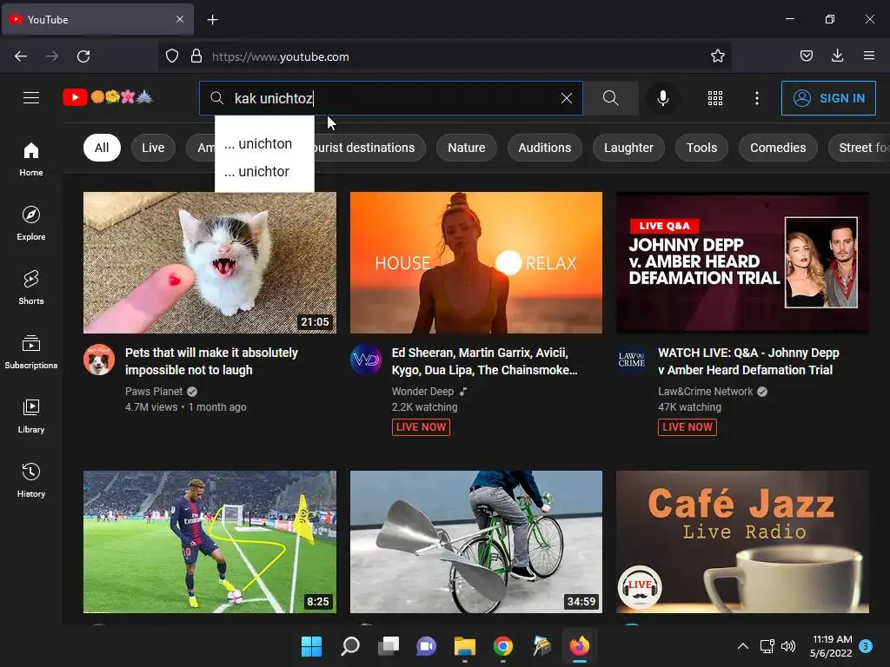Open Library in sidebar
This screenshot has width=890, height=667.
click(31, 416)
